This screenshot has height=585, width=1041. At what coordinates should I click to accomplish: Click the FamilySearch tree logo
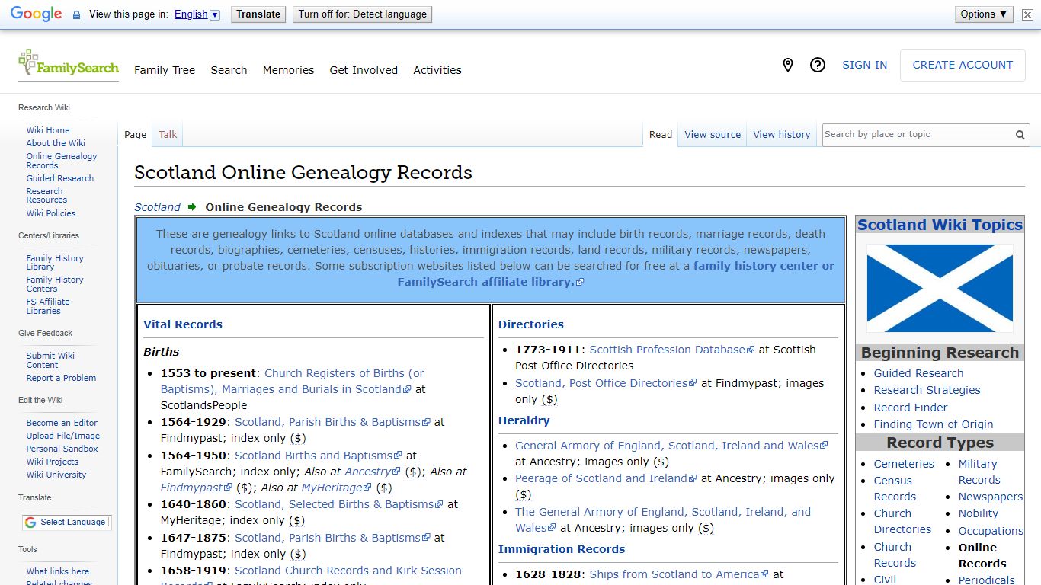(x=68, y=63)
